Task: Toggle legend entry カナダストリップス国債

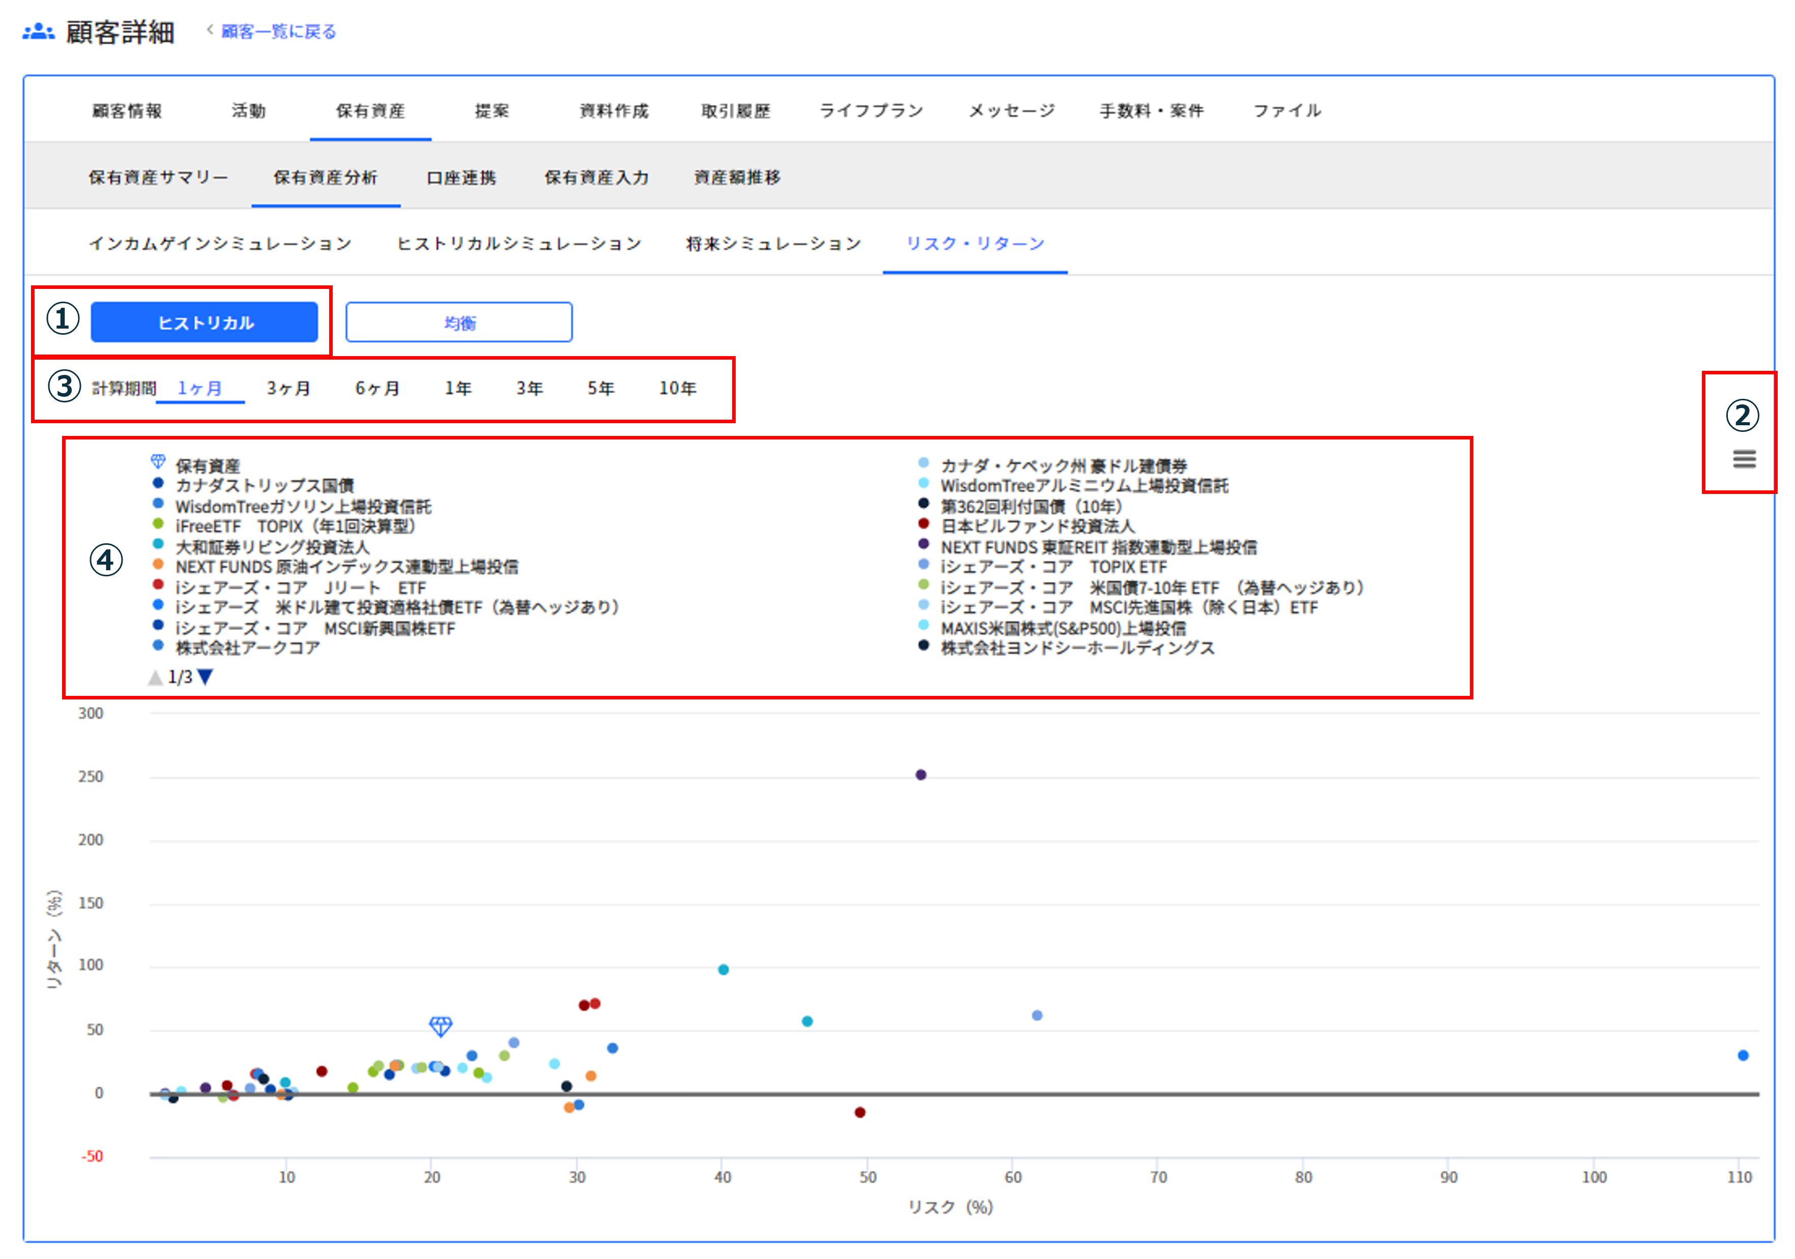Action: (x=264, y=485)
